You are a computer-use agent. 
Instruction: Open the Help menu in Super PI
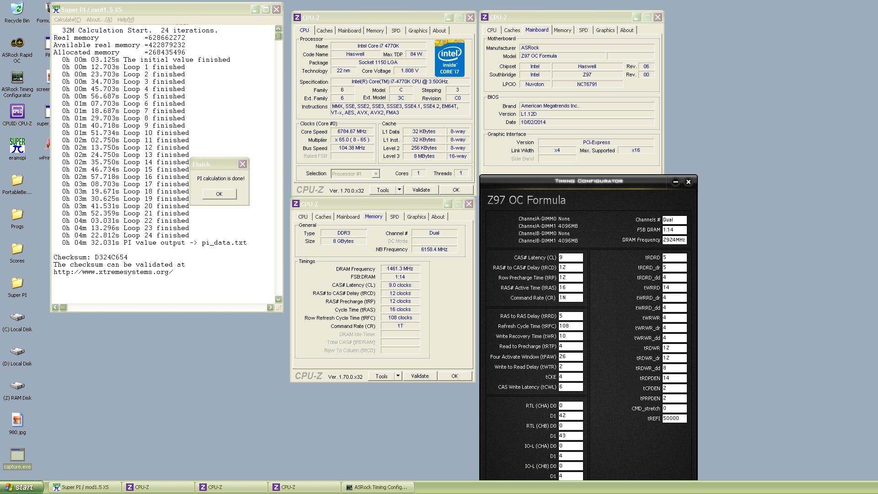126,20
